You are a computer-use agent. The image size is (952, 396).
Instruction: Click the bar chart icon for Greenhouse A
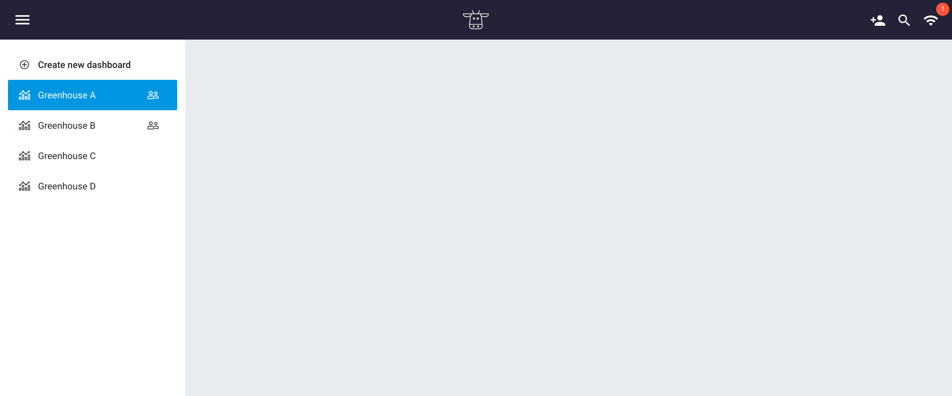(24, 95)
